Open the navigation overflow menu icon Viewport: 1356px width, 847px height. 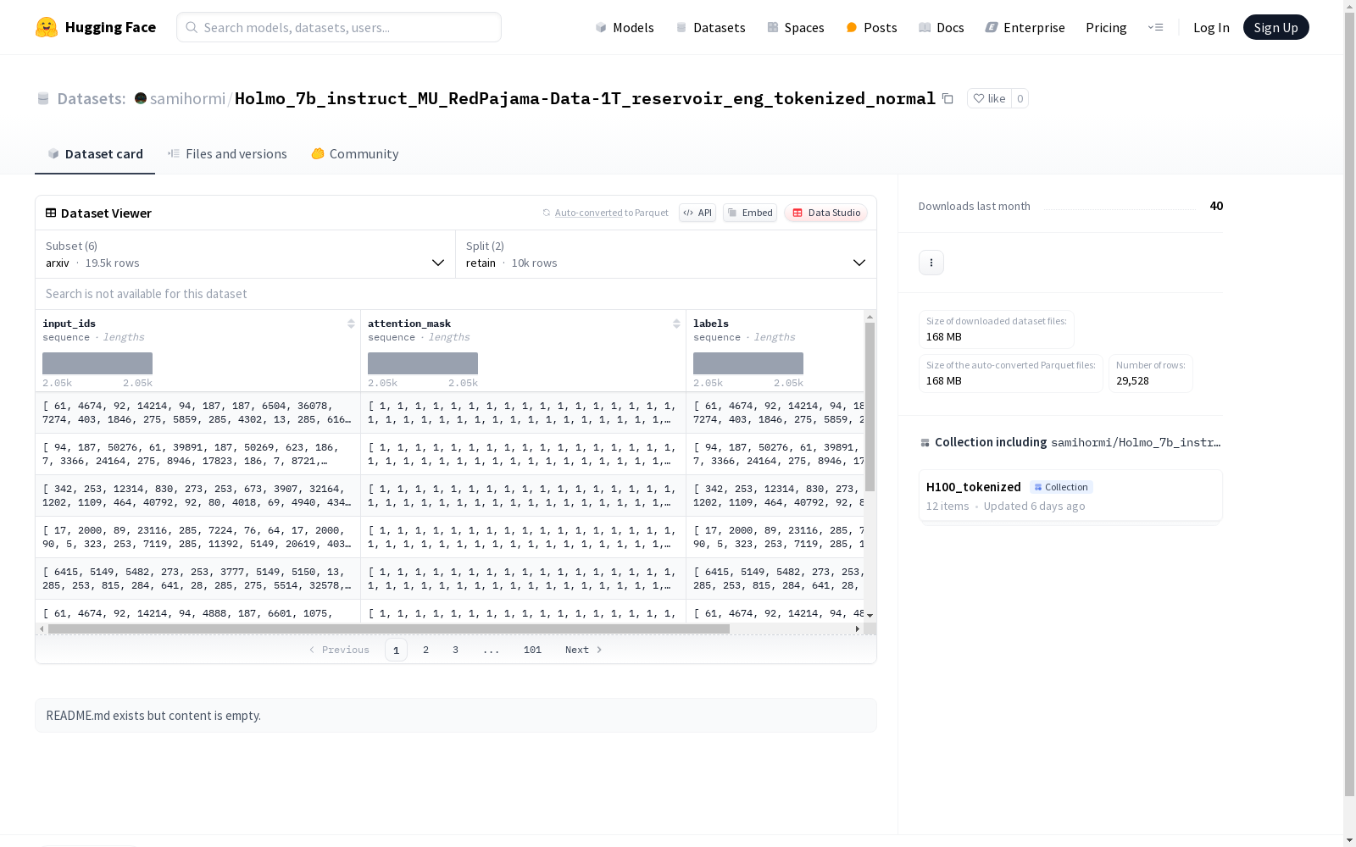(x=1155, y=27)
